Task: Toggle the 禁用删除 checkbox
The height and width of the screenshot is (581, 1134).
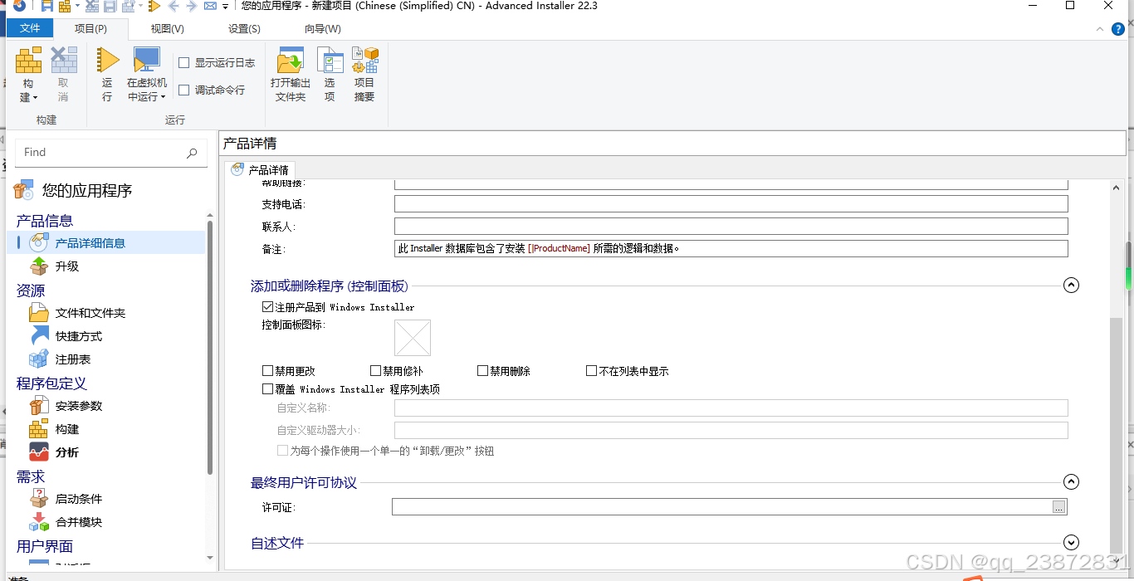Action: point(482,371)
